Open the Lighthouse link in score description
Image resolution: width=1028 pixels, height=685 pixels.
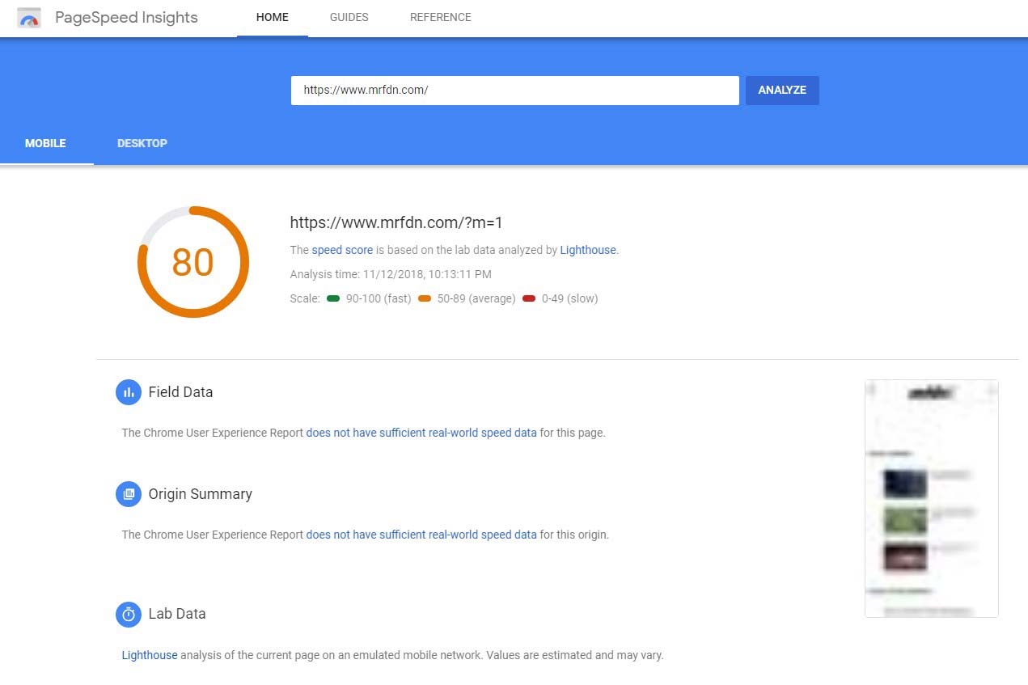coord(588,251)
